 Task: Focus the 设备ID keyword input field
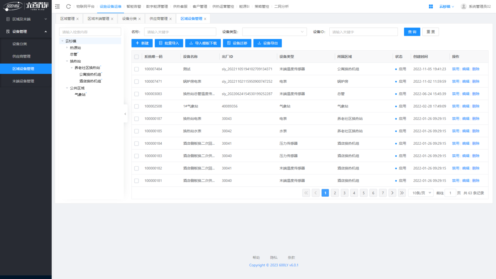pos(363,32)
